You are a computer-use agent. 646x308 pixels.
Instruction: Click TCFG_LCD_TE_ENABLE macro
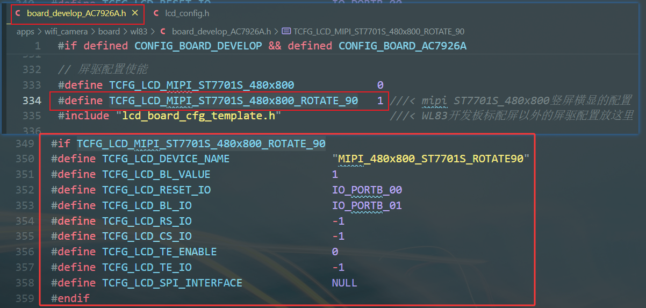click(x=160, y=252)
